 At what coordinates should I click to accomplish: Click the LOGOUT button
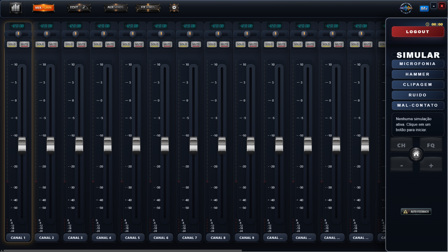coord(418,32)
